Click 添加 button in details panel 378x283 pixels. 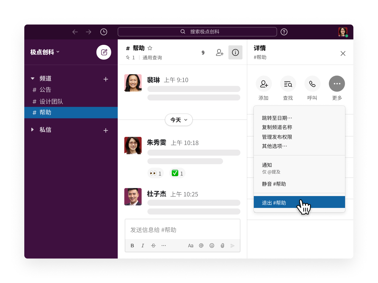pyautogui.click(x=264, y=84)
